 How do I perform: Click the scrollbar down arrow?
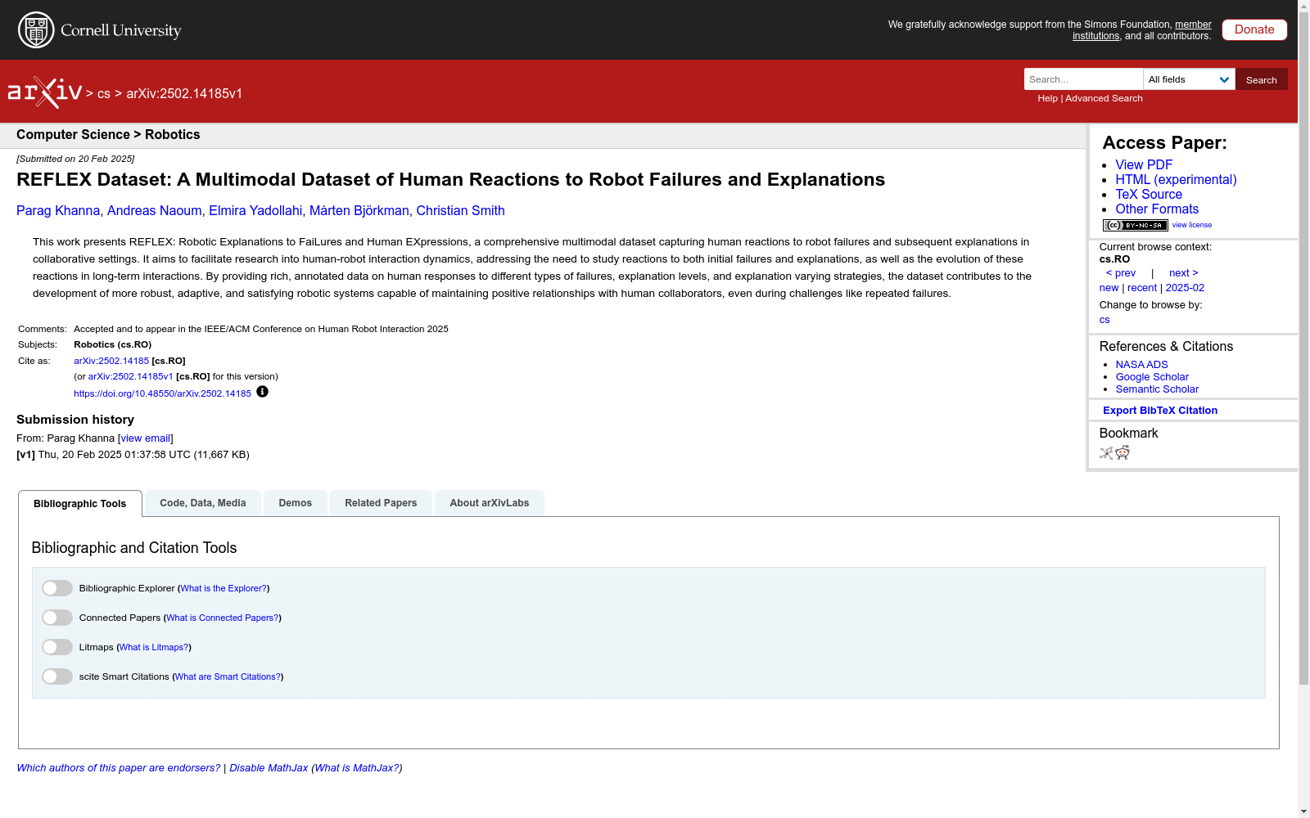pyautogui.click(x=1303, y=811)
